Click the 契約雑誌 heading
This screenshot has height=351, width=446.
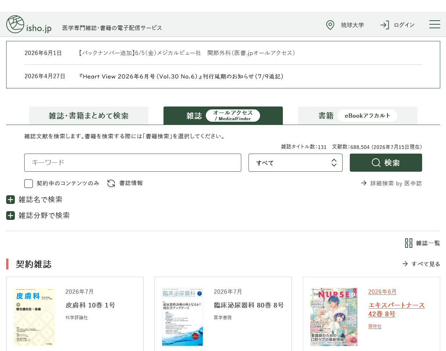point(34,264)
